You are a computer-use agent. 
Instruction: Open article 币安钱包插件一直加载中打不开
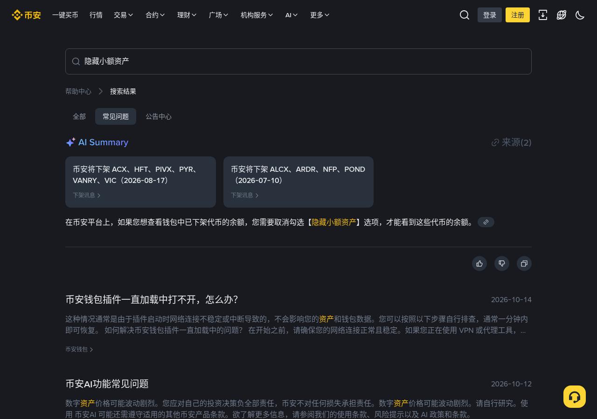(x=152, y=299)
